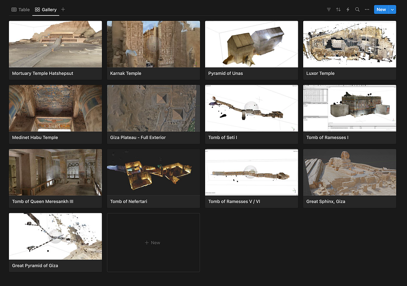Add a new view with the plus icon
This screenshot has height=286, width=407.
coord(63,9)
